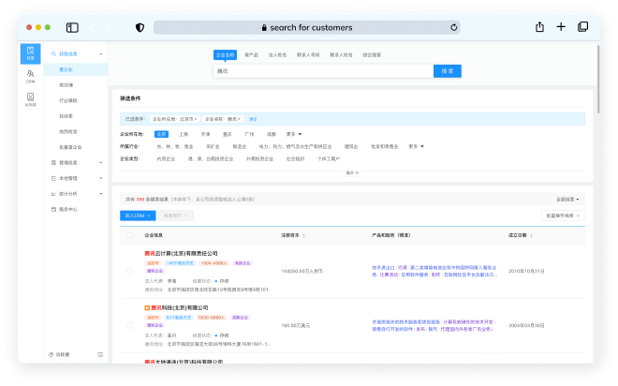This screenshot has height=386, width=618.
Task: Click the blue search button
Action: 448,71
